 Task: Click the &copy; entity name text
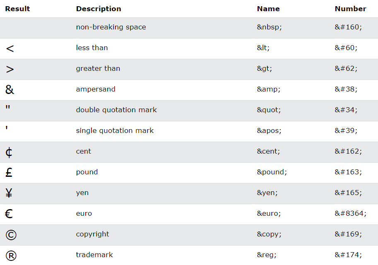point(269,234)
